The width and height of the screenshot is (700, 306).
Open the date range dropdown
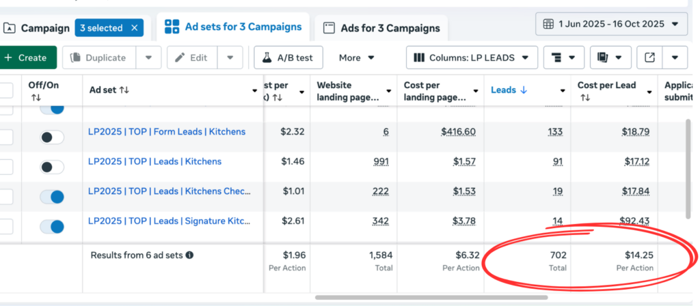click(611, 25)
